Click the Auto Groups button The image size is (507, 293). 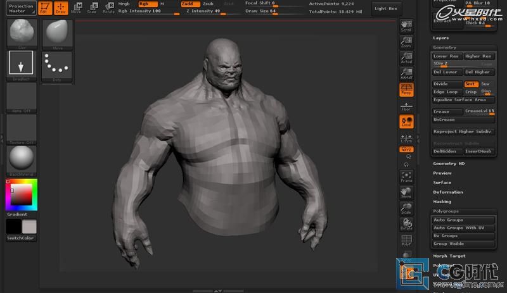(463, 220)
